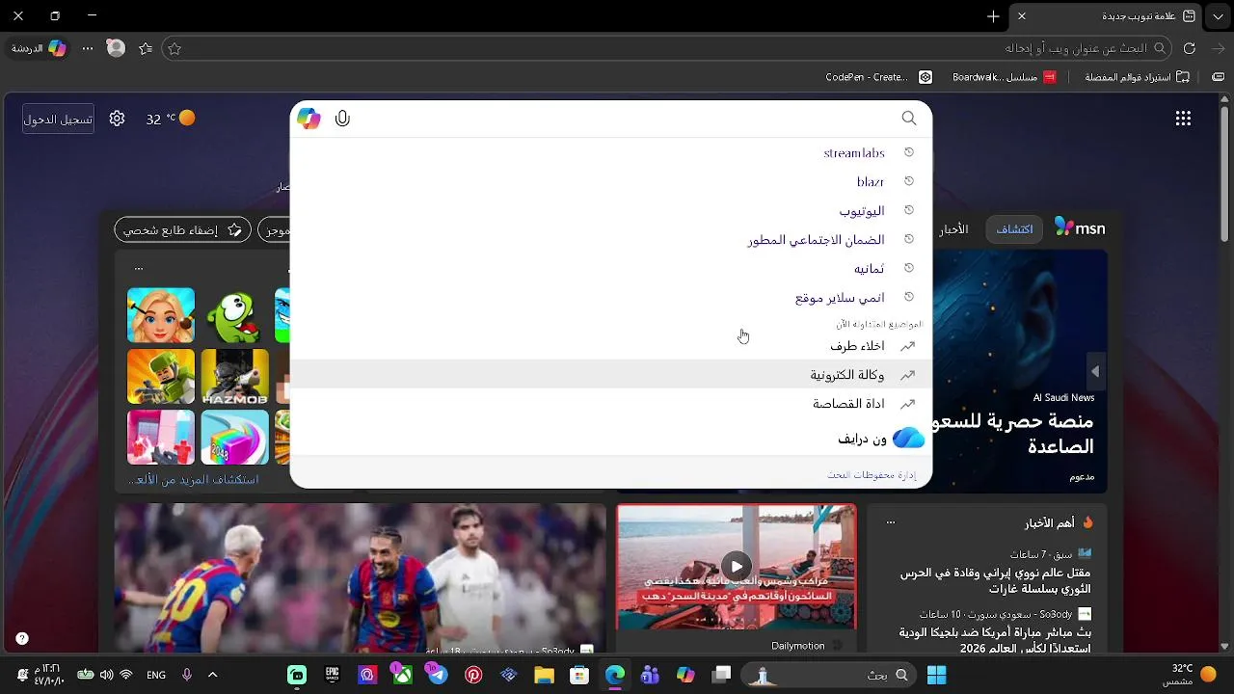Choose the suggestion الضمان الاجتماعي المطور
Screen dimensions: 1234x694
pos(611,239)
